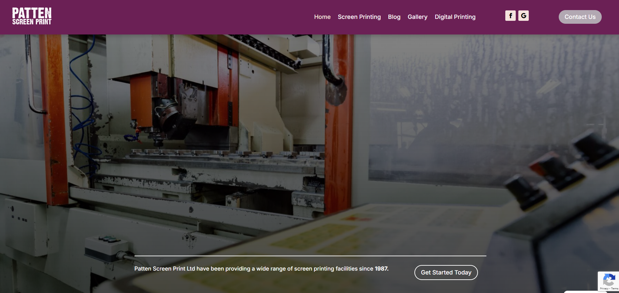Click the Patten Screen Print logo
Image resolution: width=619 pixels, height=293 pixels.
point(32,16)
